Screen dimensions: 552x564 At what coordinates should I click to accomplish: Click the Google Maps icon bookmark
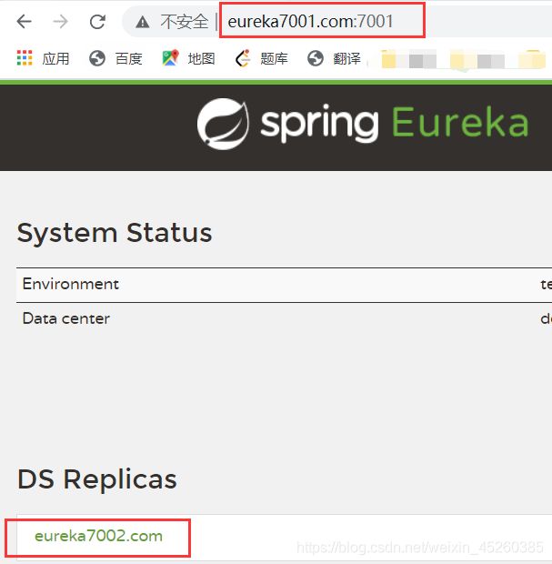point(170,57)
